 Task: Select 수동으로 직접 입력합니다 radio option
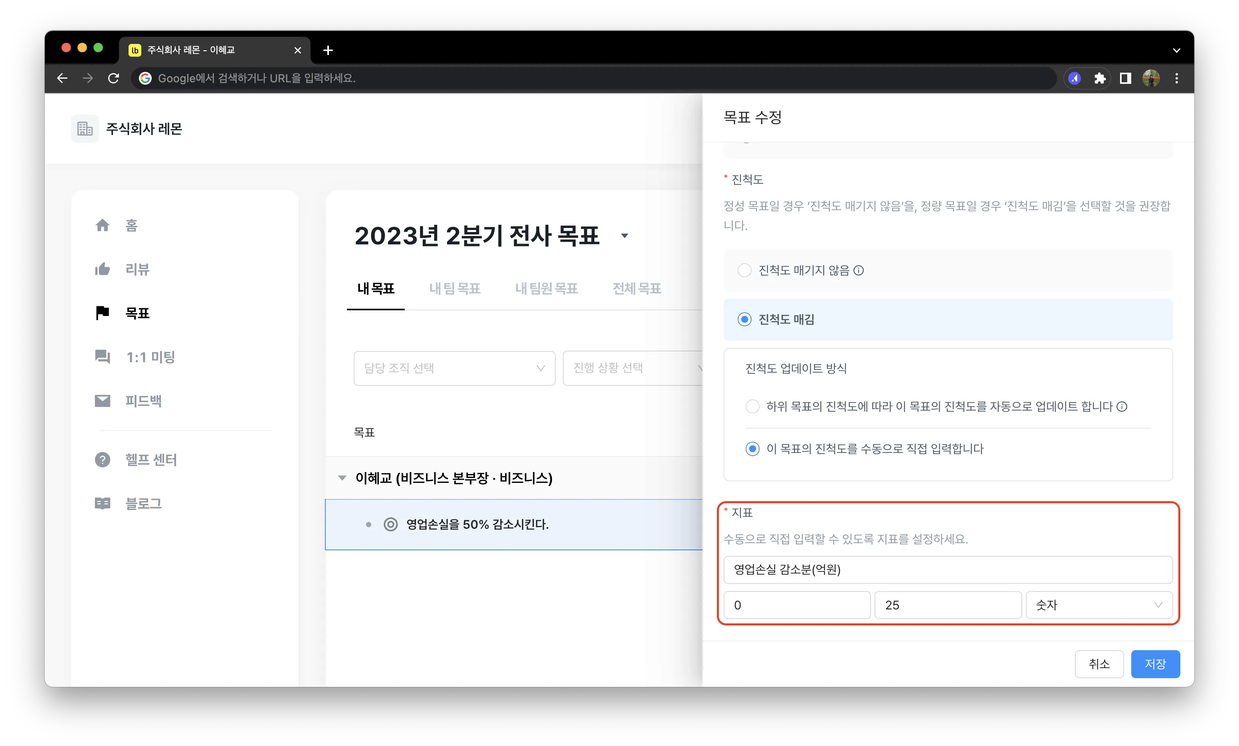(x=752, y=448)
